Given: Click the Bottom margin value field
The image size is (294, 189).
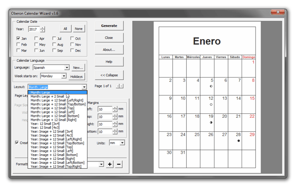Looking at the screenshot, I should point(105,131).
